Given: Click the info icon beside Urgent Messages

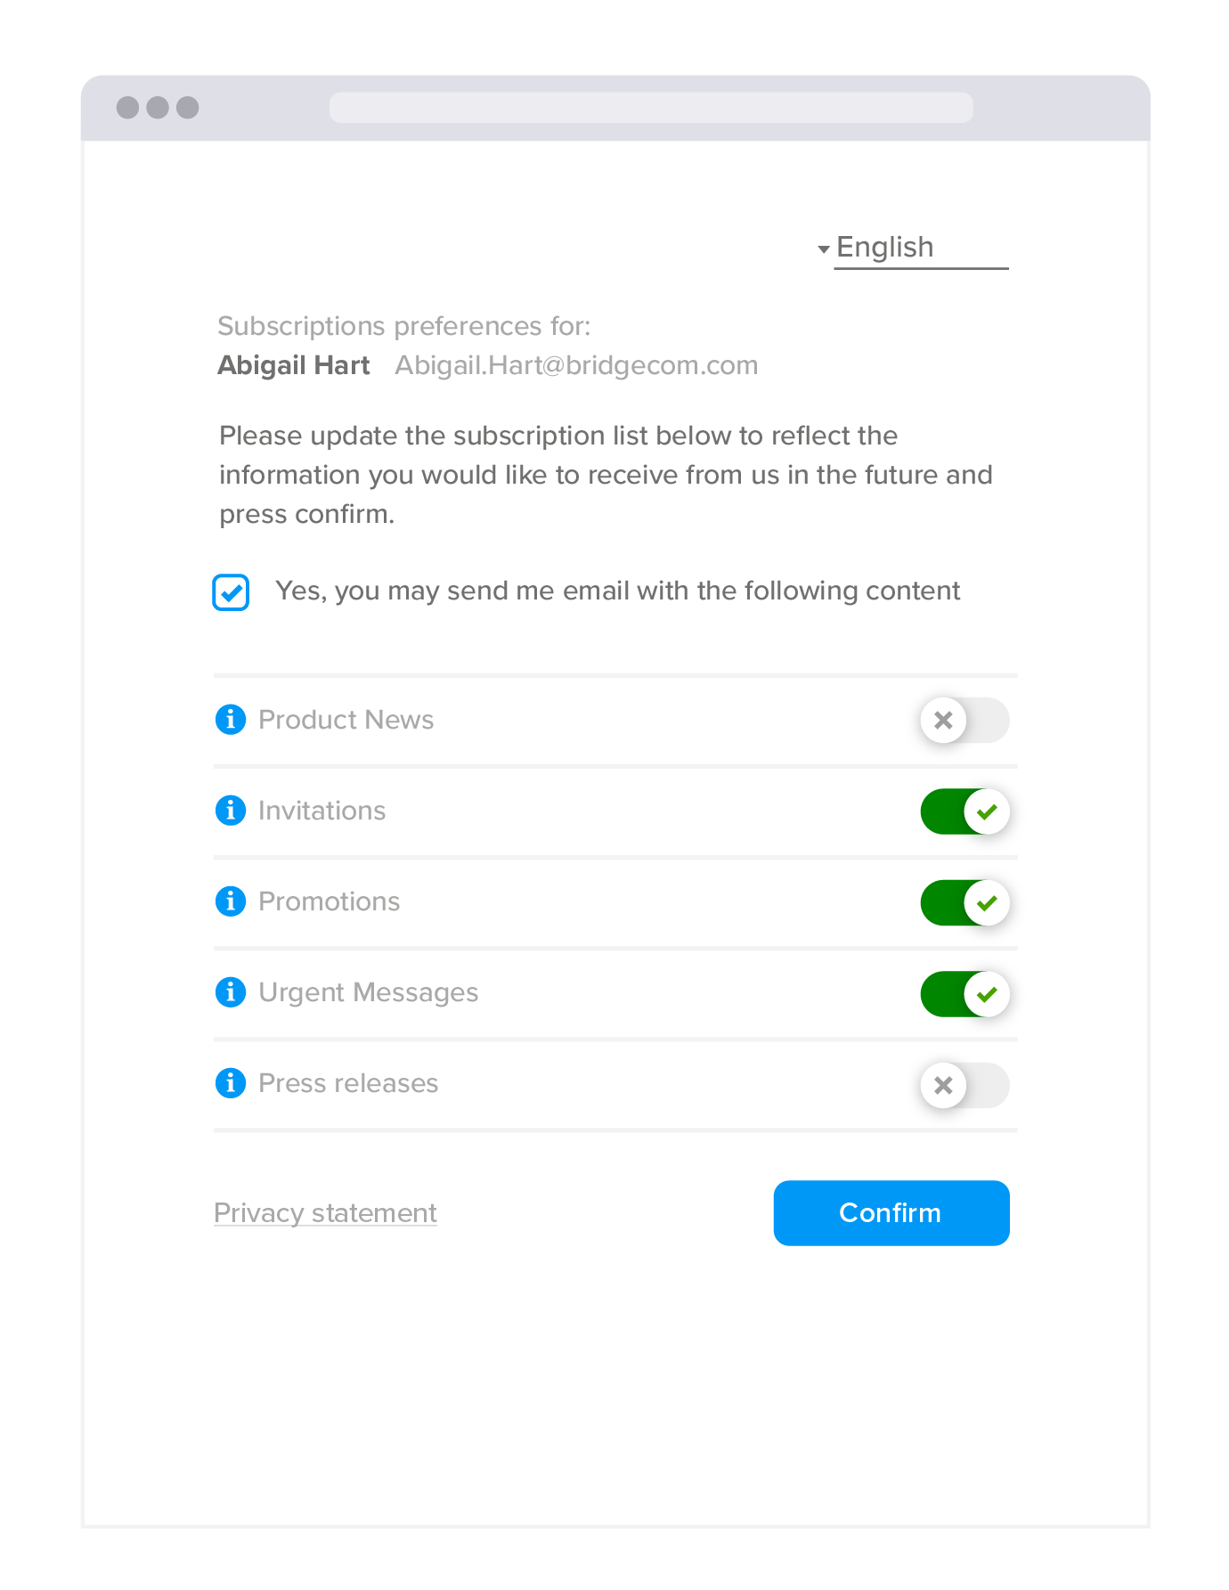Looking at the screenshot, I should point(231,991).
